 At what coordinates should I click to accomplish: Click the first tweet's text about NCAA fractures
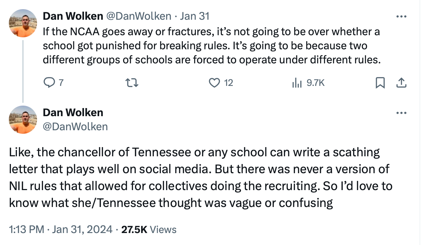click(x=211, y=46)
